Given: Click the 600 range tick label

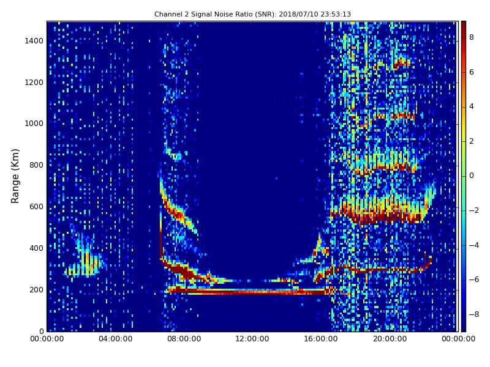Looking at the screenshot, I should click(36, 207).
